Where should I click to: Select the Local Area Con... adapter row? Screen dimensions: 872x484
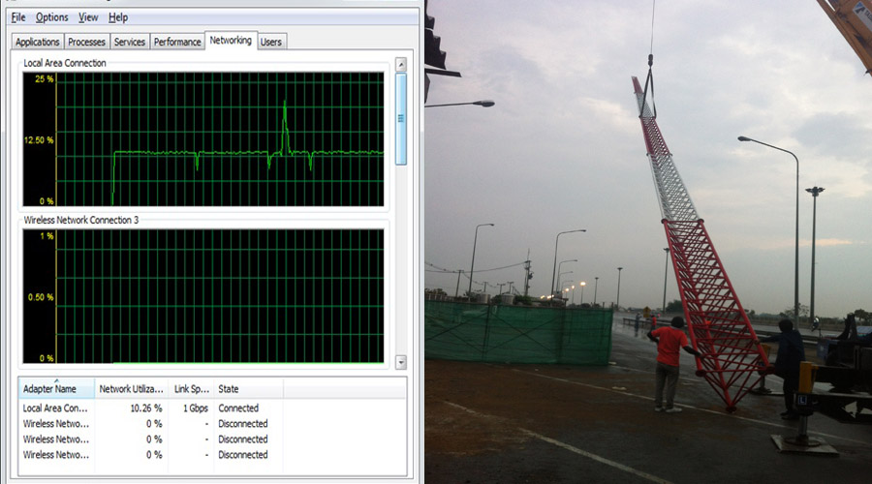(x=212, y=408)
